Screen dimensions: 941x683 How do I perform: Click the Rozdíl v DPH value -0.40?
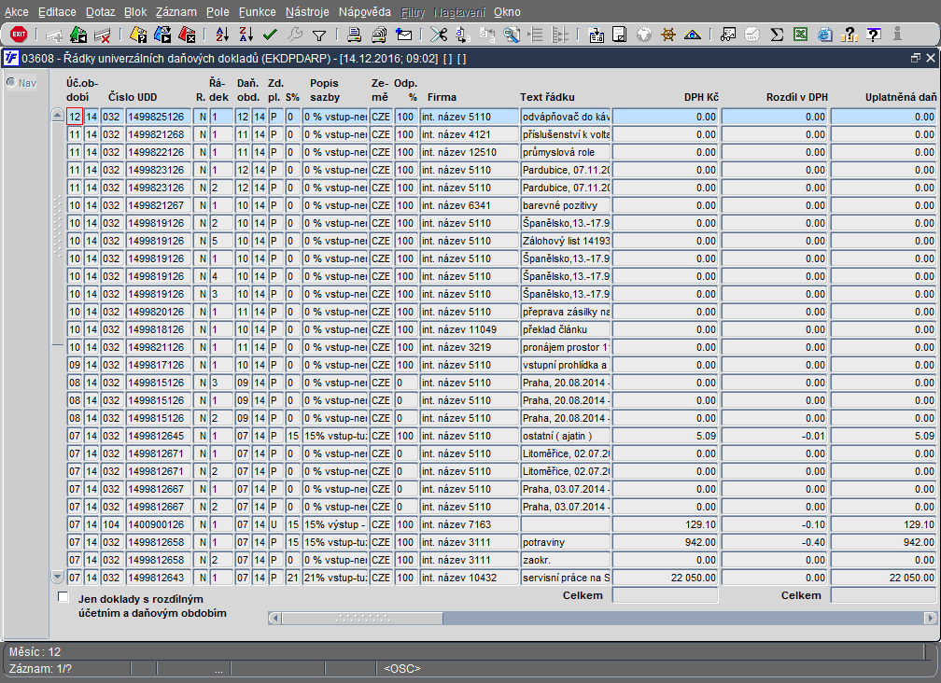[x=775, y=542]
